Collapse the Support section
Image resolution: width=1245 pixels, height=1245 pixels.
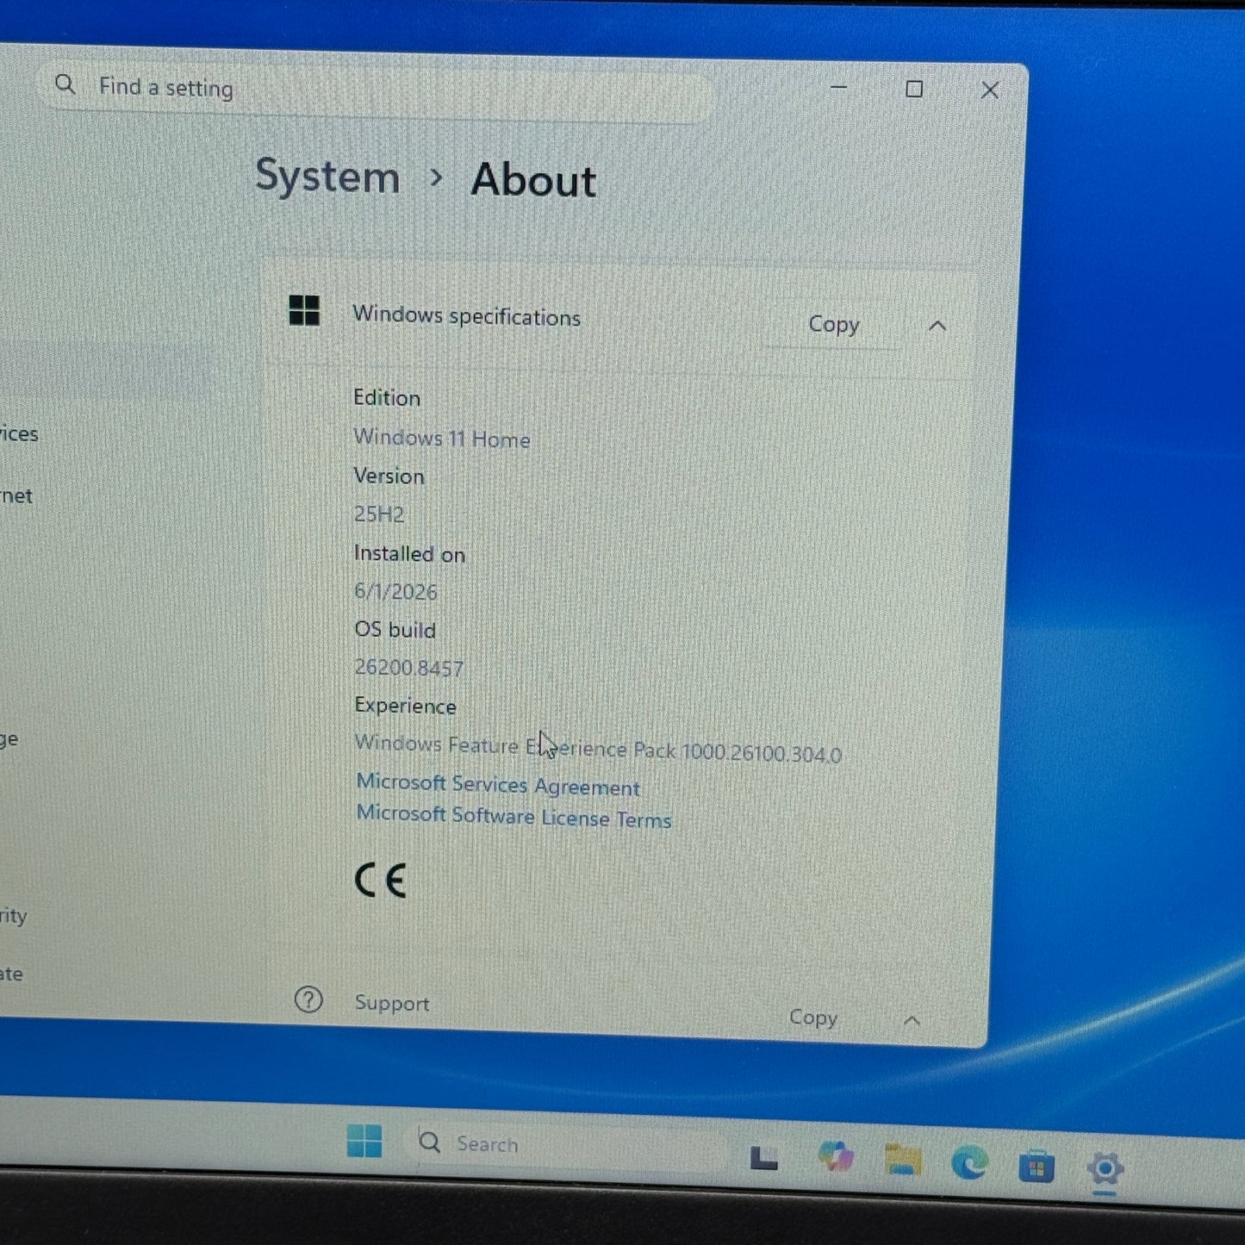(912, 1021)
